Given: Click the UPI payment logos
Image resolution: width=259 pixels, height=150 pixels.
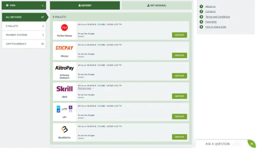Looking at the screenshot, I should click(64, 109).
